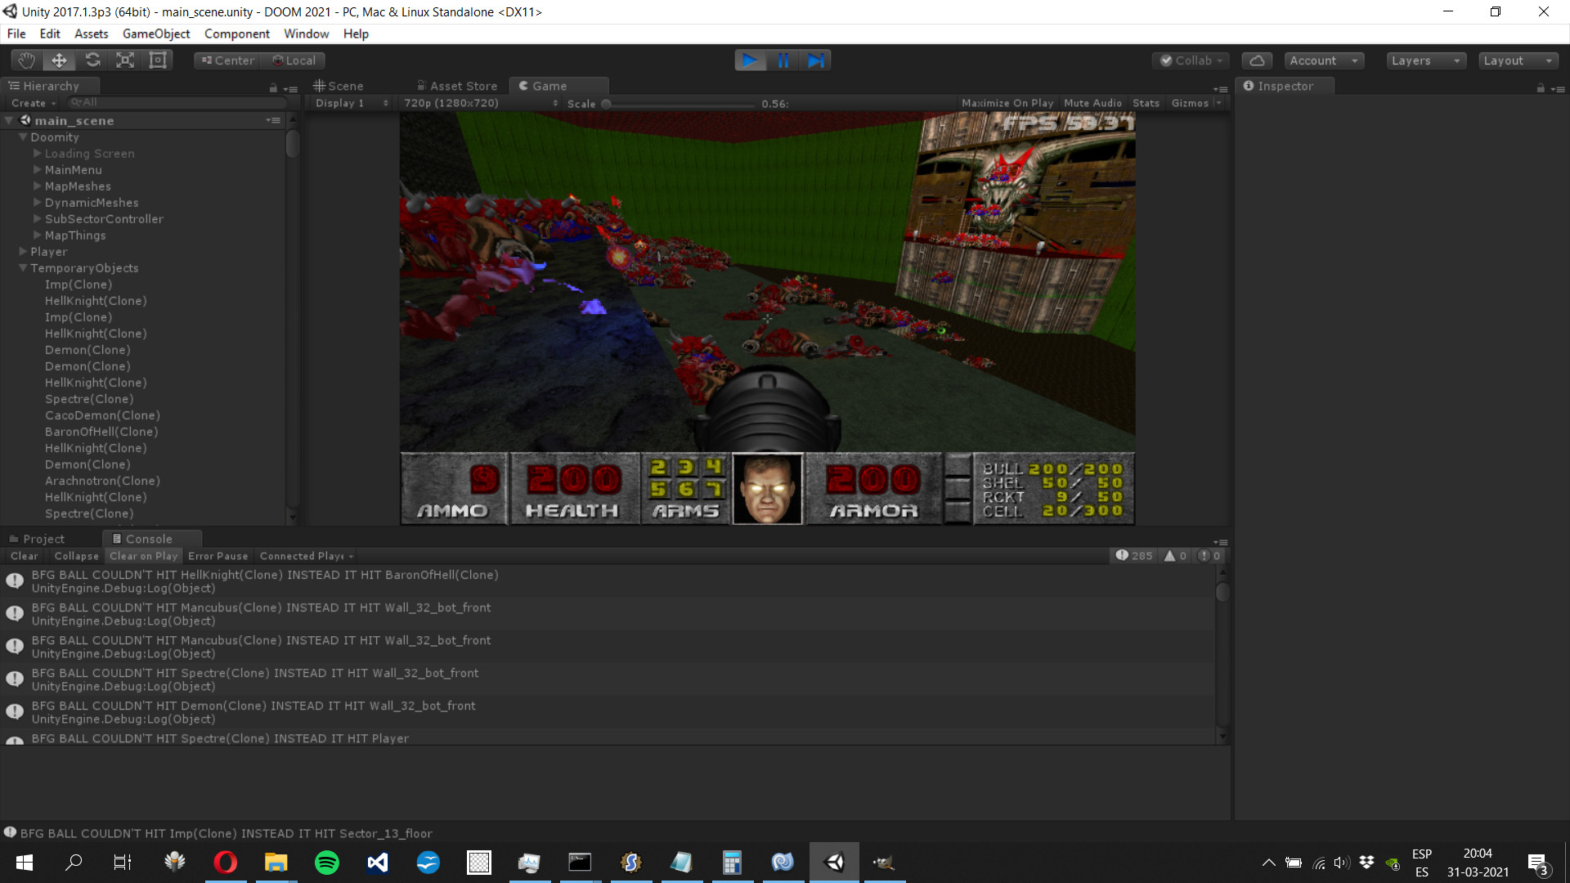
Task: Open the 720p resolution dropdown
Action: (x=481, y=103)
